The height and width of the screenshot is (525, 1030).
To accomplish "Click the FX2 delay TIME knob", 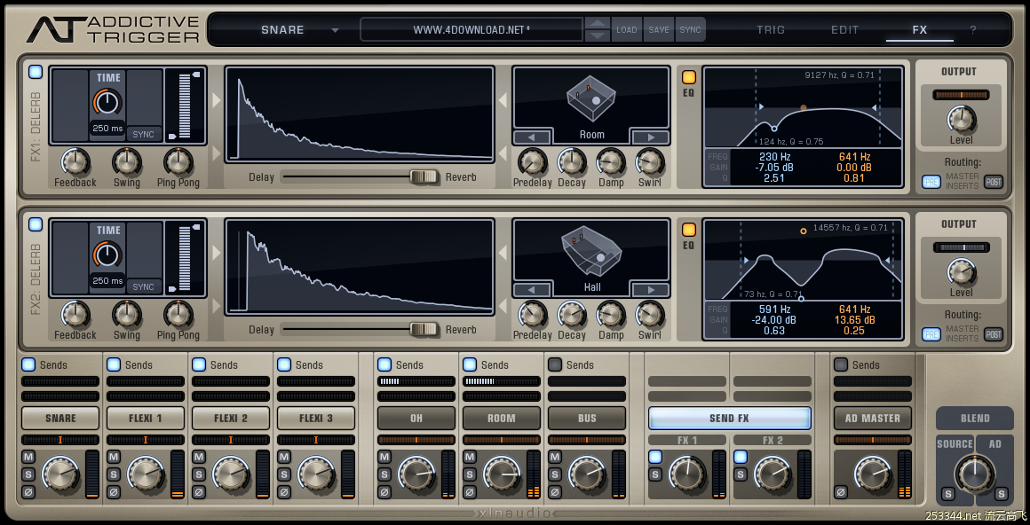I will click(x=107, y=255).
